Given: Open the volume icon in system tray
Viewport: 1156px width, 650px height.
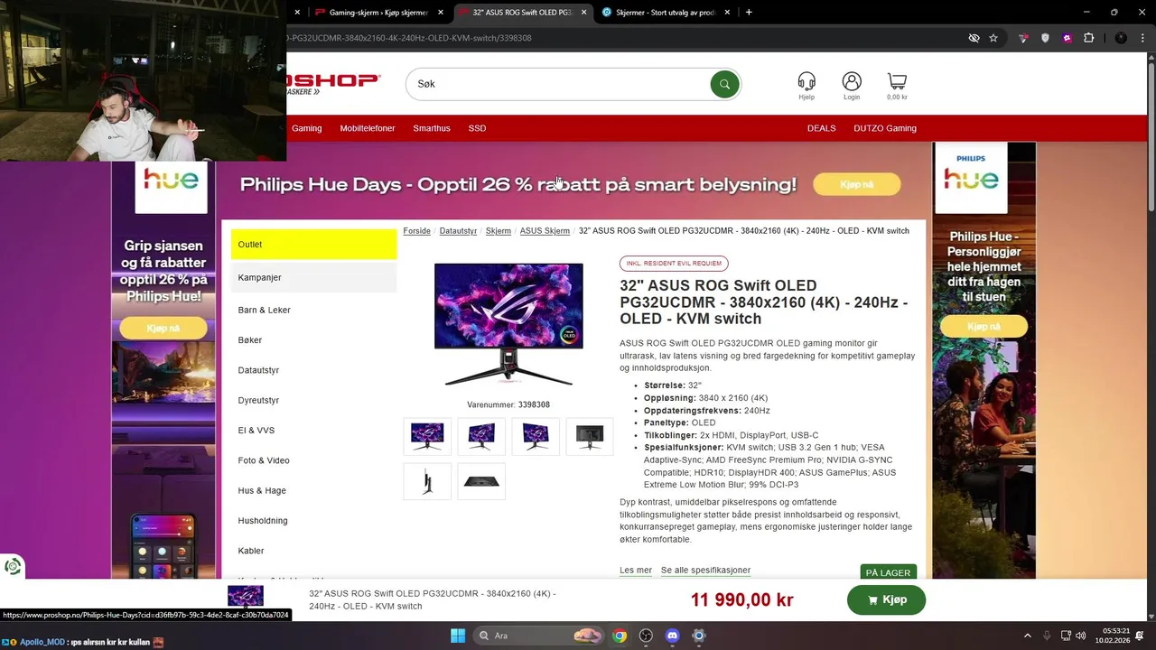Looking at the screenshot, I should coord(1082,636).
